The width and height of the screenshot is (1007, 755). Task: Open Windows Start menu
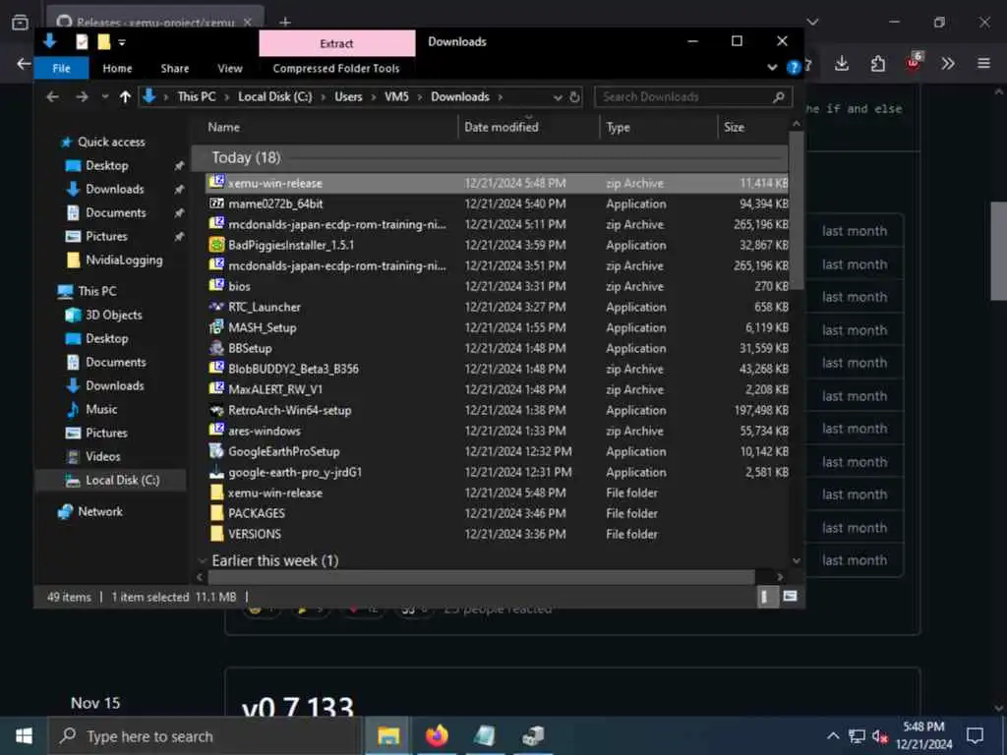tap(24, 735)
